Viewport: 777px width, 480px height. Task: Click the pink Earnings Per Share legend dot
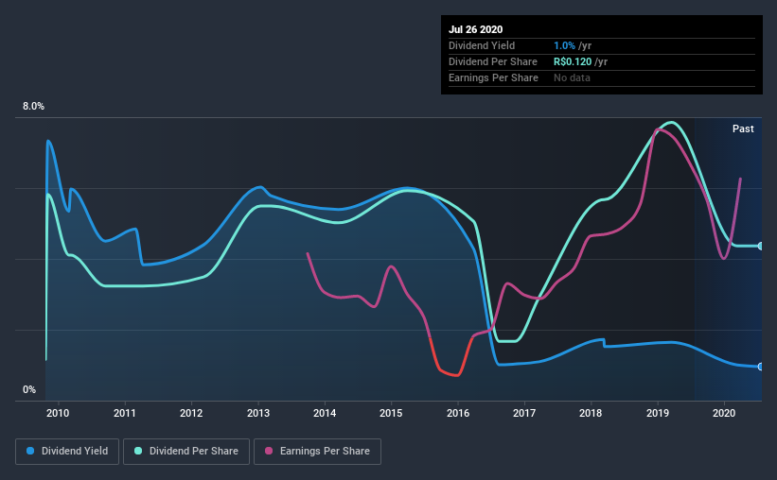[x=269, y=451]
